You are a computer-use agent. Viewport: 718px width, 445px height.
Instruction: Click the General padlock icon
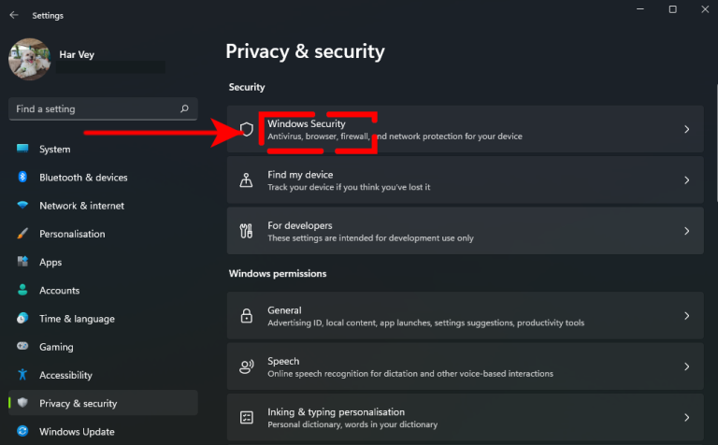point(247,315)
